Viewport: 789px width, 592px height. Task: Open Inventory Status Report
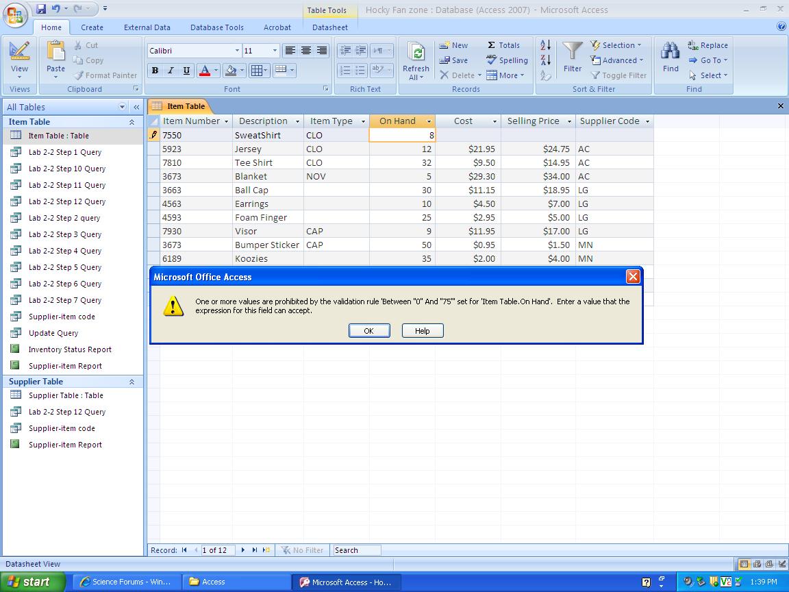[x=69, y=349]
